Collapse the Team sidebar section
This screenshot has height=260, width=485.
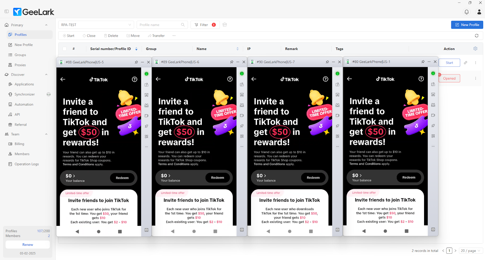46,134
